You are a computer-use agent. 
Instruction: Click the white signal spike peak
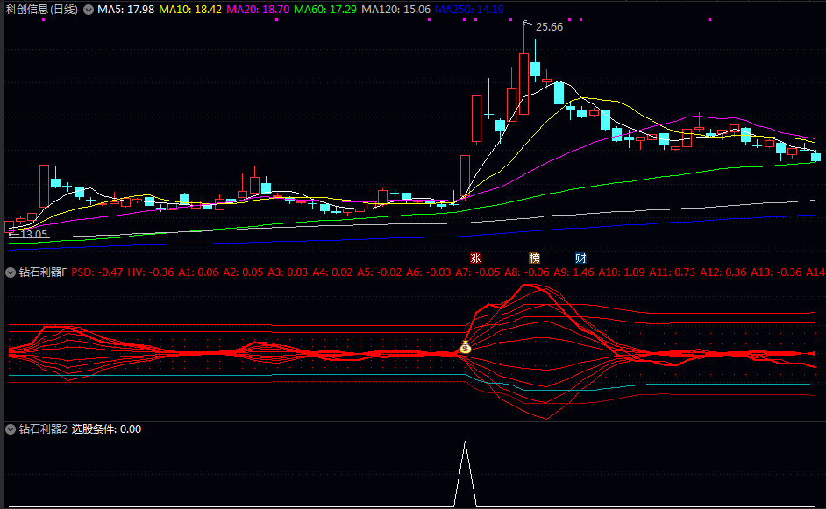pyautogui.click(x=466, y=443)
